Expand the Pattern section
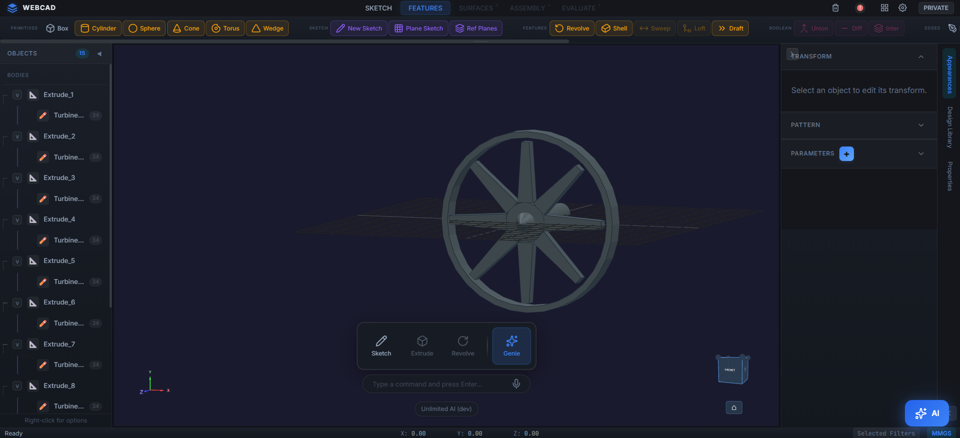960x438 pixels. coord(921,125)
